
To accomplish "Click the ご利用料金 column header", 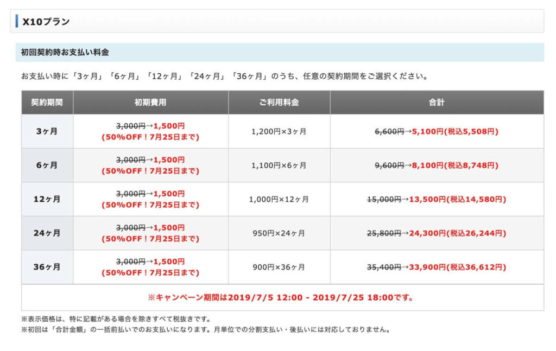I will click(x=279, y=103).
